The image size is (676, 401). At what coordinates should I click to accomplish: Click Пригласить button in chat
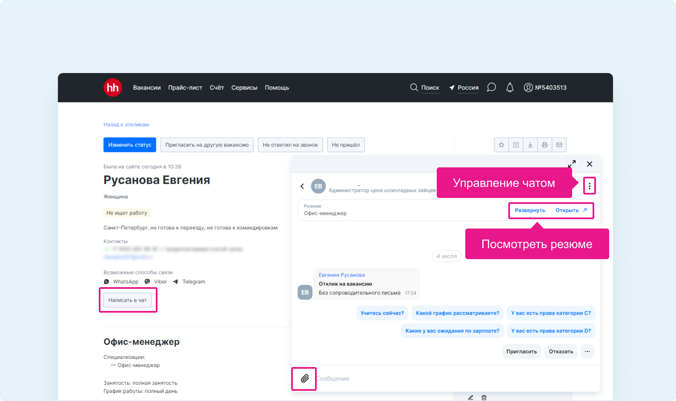point(521,351)
